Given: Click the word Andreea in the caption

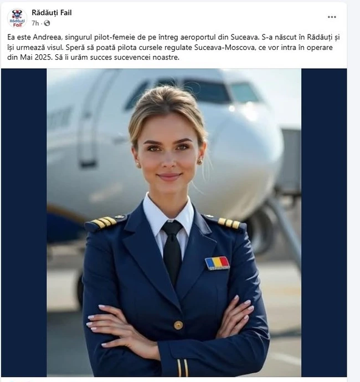Looking at the screenshot, I should tap(48, 37).
